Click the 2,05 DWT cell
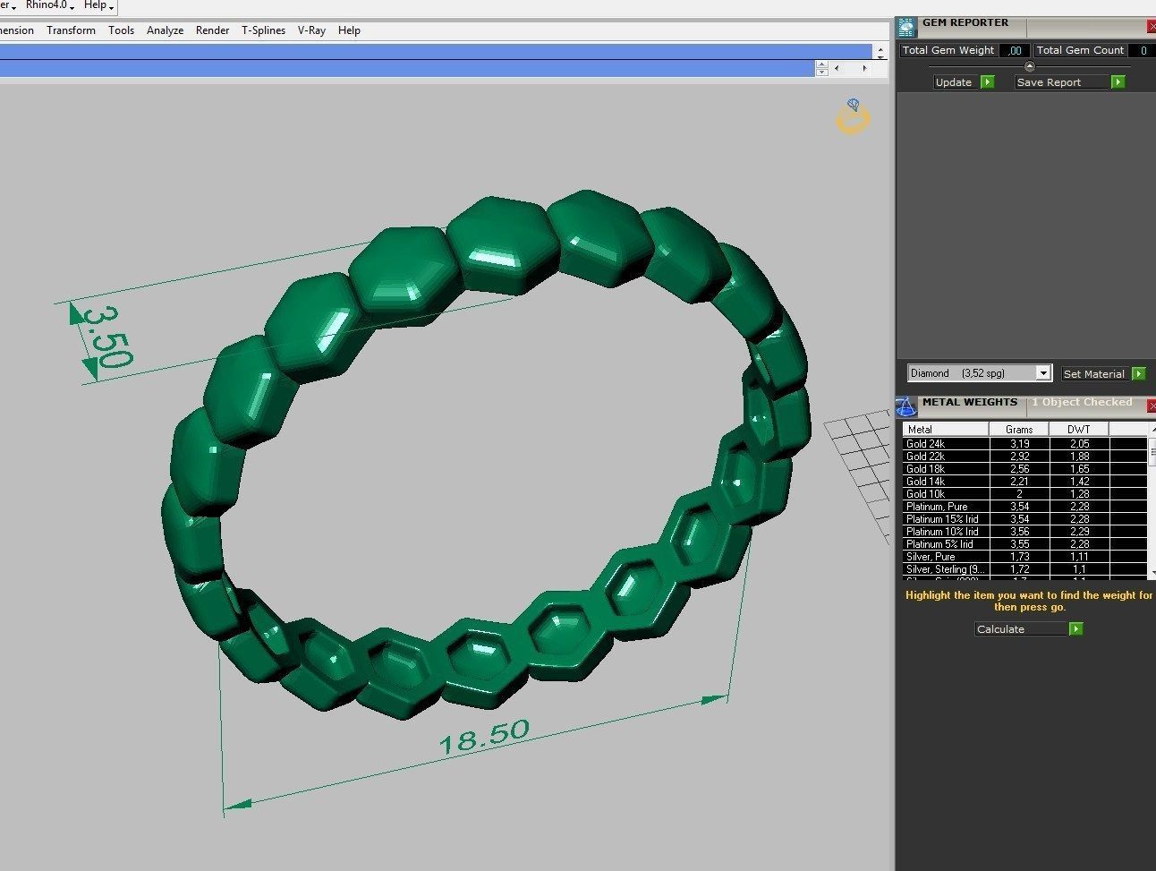Image resolution: width=1156 pixels, height=871 pixels. point(1079,444)
